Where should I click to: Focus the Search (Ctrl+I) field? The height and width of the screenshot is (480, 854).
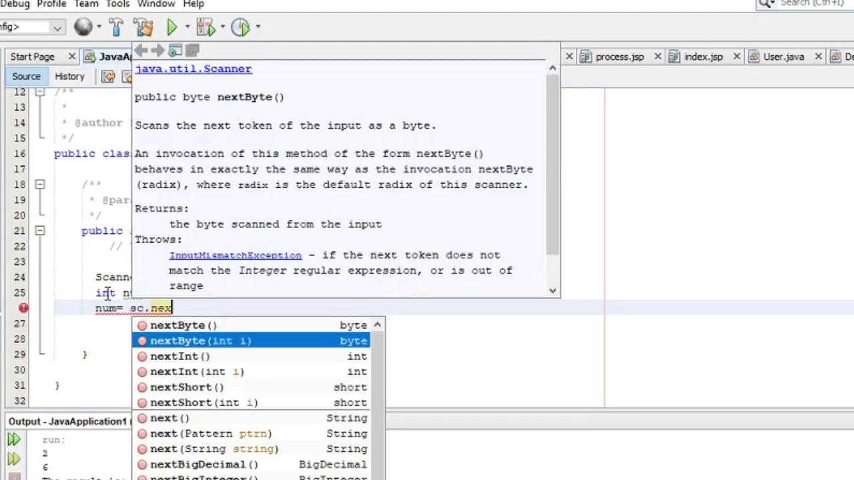coord(817,3)
